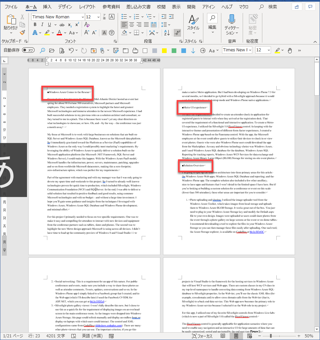Switch to the 校閲 tab
The image size is (320, 340).
[161, 7]
